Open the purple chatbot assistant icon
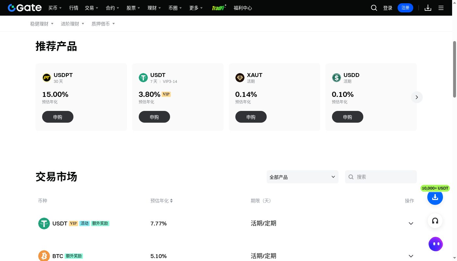457x261 pixels. [436, 244]
